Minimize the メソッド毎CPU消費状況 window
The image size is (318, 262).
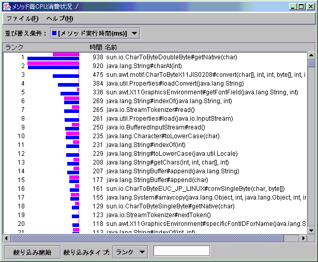tap(293, 7)
